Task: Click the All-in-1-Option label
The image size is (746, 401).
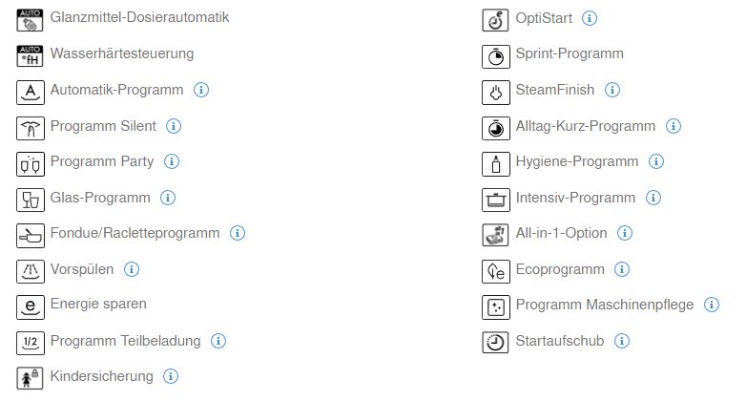Action: click(561, 233)
